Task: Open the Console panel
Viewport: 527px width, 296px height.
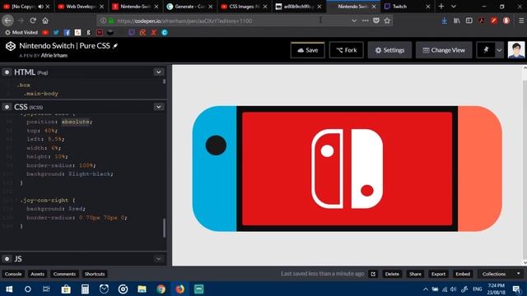Action: [x=13, y=274]
